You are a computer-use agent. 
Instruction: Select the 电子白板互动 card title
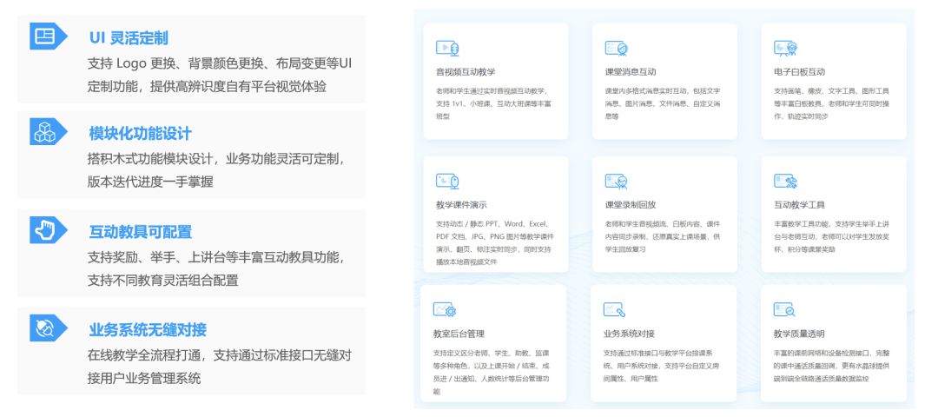click(799, 72)
